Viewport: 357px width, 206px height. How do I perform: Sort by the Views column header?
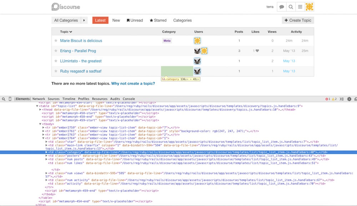pos(272,32)
